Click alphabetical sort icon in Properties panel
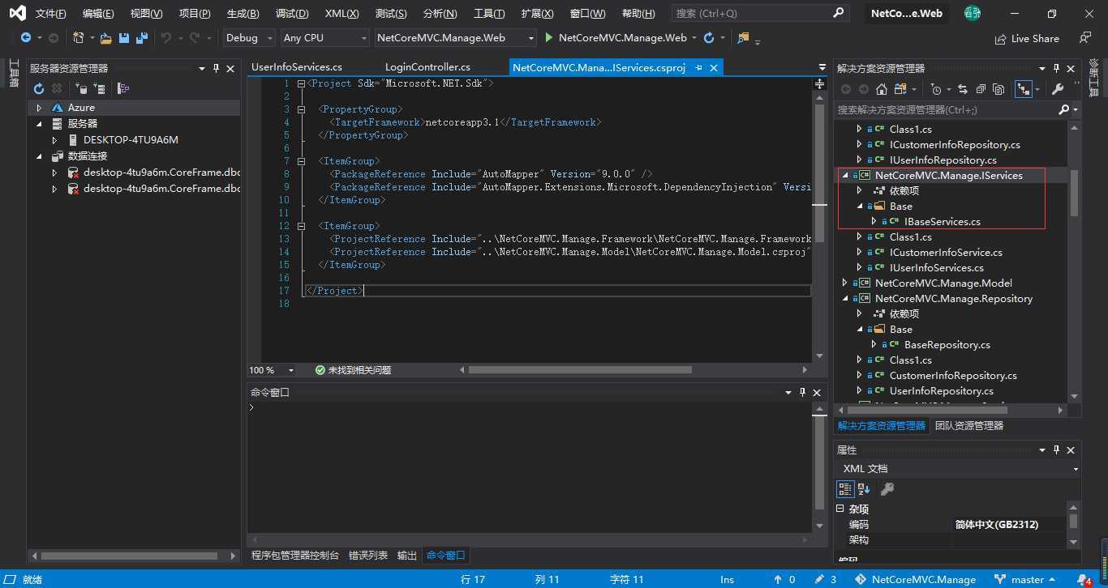The width and height of the screenshot is (1108, 588). [864, 488]
